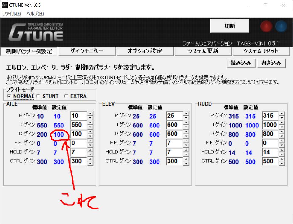Switch to the オプション設定 tab

[145, 51]
